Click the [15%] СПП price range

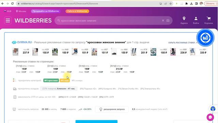[x=88, y=97]
